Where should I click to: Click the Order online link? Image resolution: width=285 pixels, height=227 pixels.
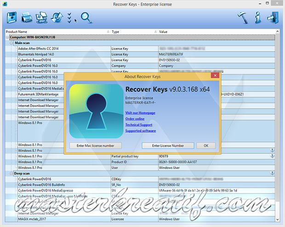click(135, 119)
